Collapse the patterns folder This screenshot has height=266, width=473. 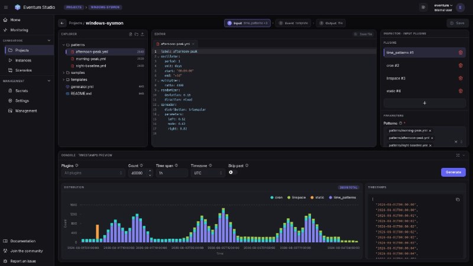pos(64,45)
